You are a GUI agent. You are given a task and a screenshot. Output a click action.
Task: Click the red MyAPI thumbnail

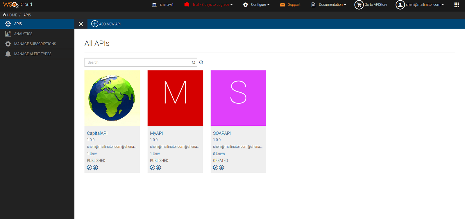[175, 98]
